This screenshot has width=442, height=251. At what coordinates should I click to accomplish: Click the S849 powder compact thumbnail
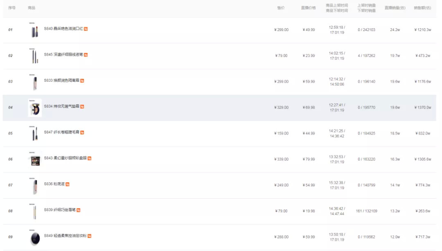tap(35, 238)
